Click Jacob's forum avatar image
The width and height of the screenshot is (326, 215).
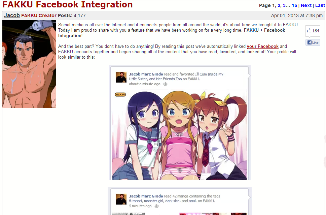[29, 64]
